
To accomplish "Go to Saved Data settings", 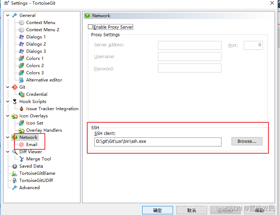I will point(31,166).
